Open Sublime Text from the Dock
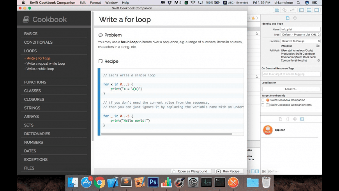Screen dimensions: 339x191 coord(126,182)
